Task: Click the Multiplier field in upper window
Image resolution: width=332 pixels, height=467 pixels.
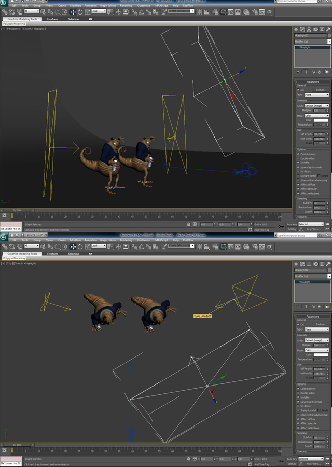Action: tap(320, 111)
